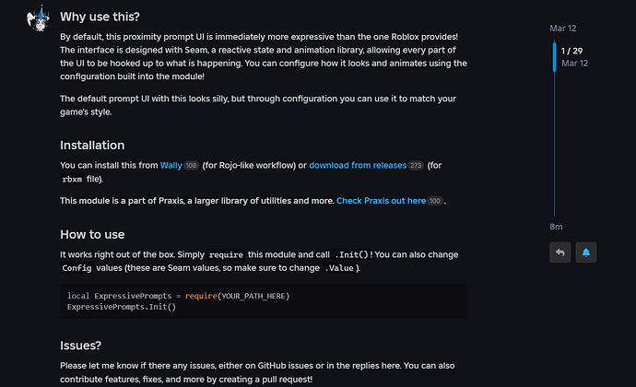
Task: Click the reply arrow button
Action: tap(559, 252)
